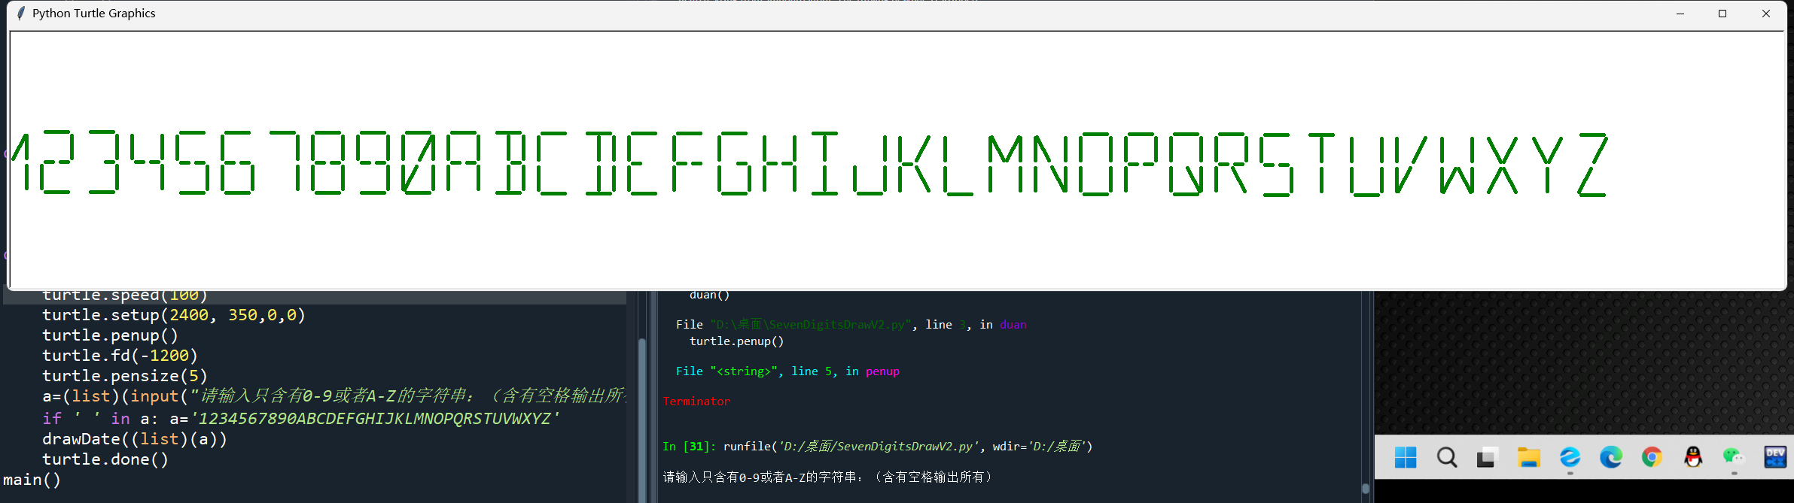Open Microsoft Edge from the taskbar

tap(1610, 457)
